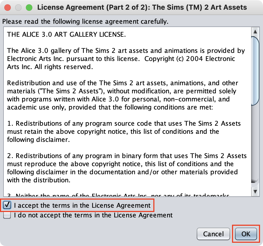Image resolution: width=263 pixels, height=246 pixels.
Task: Click the redistribution and use paragraph
Action: [x=123, y=95]
